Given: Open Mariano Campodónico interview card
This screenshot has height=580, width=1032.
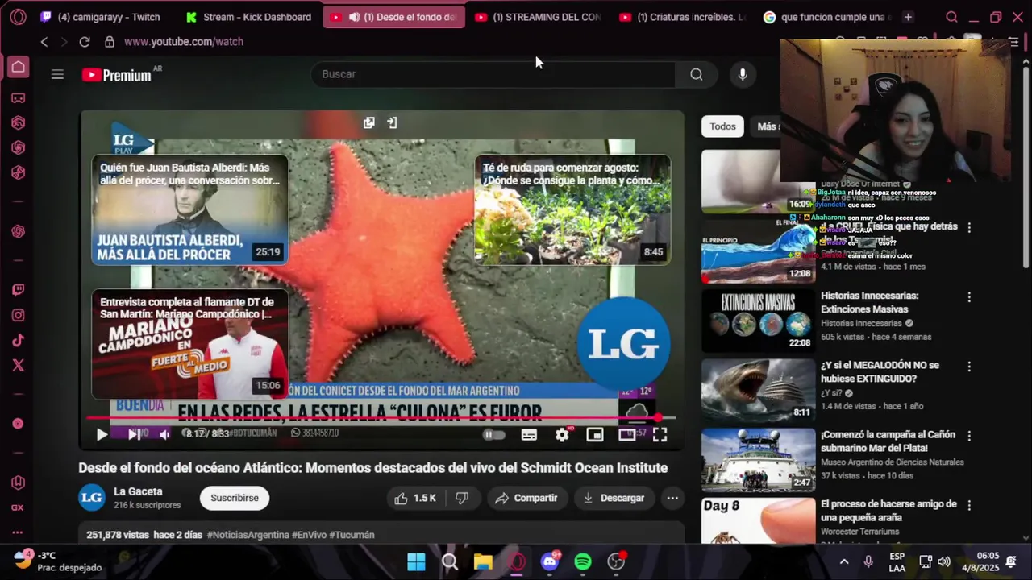Looking at the screenshot, I should 189,344.
